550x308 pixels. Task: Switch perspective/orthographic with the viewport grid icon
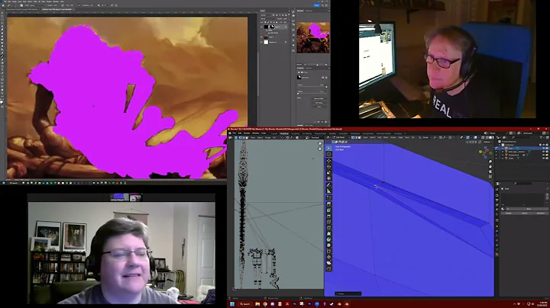tap(490, 177)
